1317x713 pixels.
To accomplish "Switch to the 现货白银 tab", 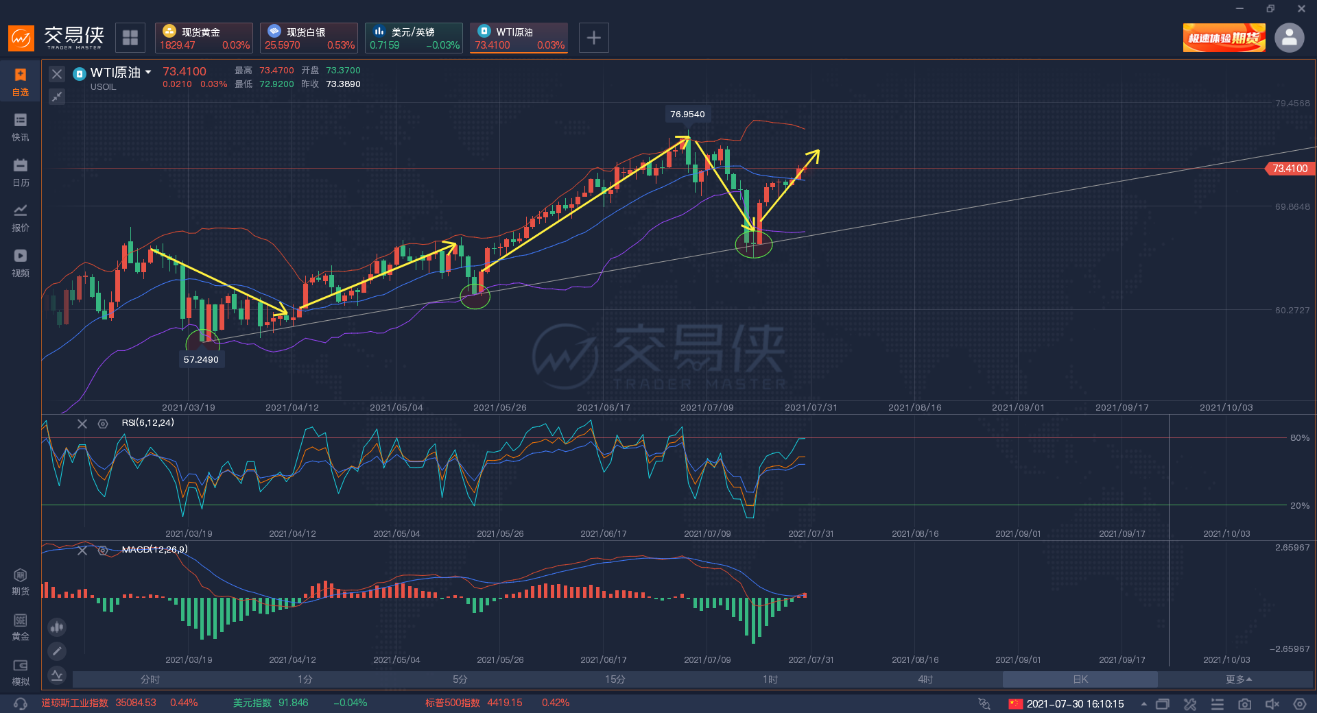I will click(309, 38).
